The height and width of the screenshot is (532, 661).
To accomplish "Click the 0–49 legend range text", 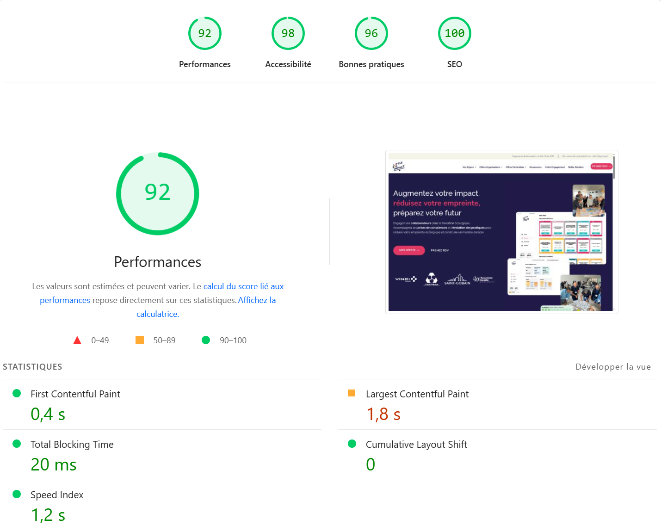I will pyautogui.click(x=100, y=340).
